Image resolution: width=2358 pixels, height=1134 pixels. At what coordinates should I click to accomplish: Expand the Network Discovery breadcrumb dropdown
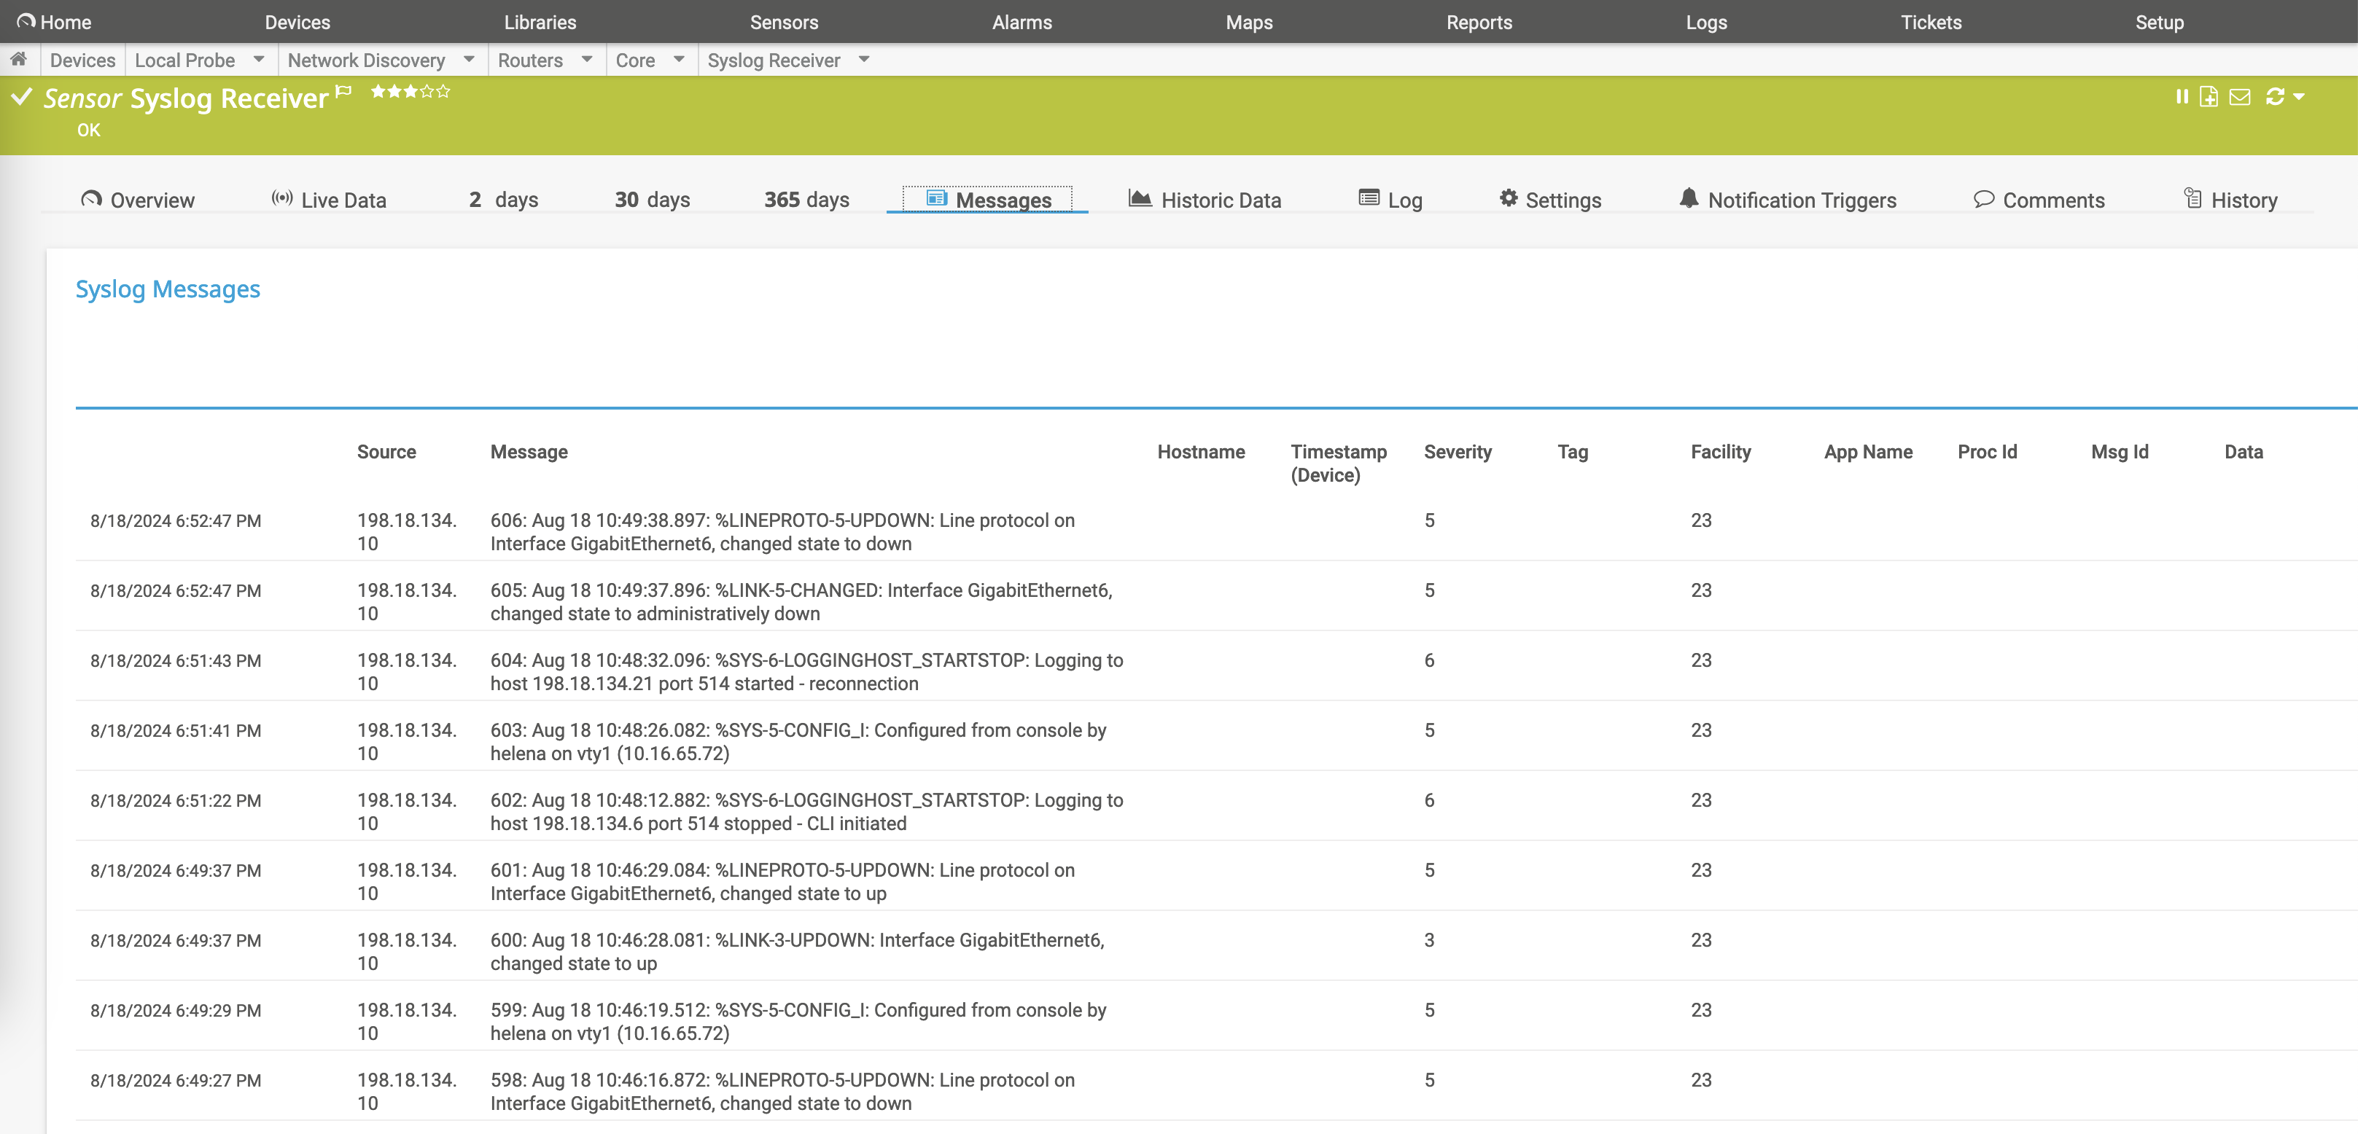[470, 60]
